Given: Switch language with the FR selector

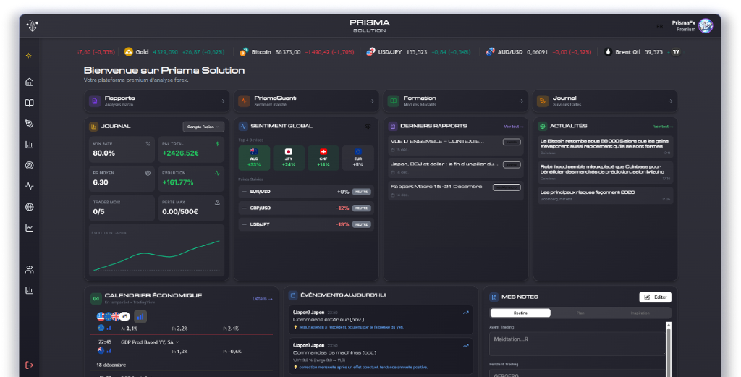Looking at the screenshot, I should [660, 27].
